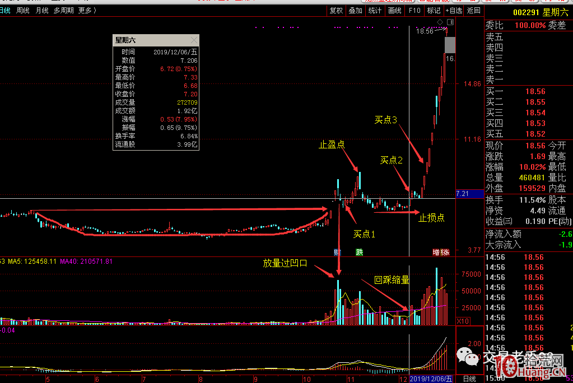Click the 涨 event marker on the chart
573x383 pixels.
pos(445,252)
